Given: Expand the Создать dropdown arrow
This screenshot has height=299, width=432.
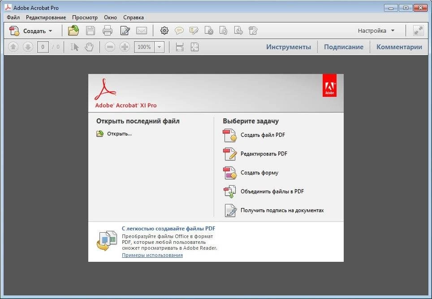Looking at the screenshot, I should point(51,31).
